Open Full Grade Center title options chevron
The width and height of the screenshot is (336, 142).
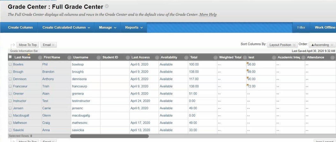pos(107,6)
